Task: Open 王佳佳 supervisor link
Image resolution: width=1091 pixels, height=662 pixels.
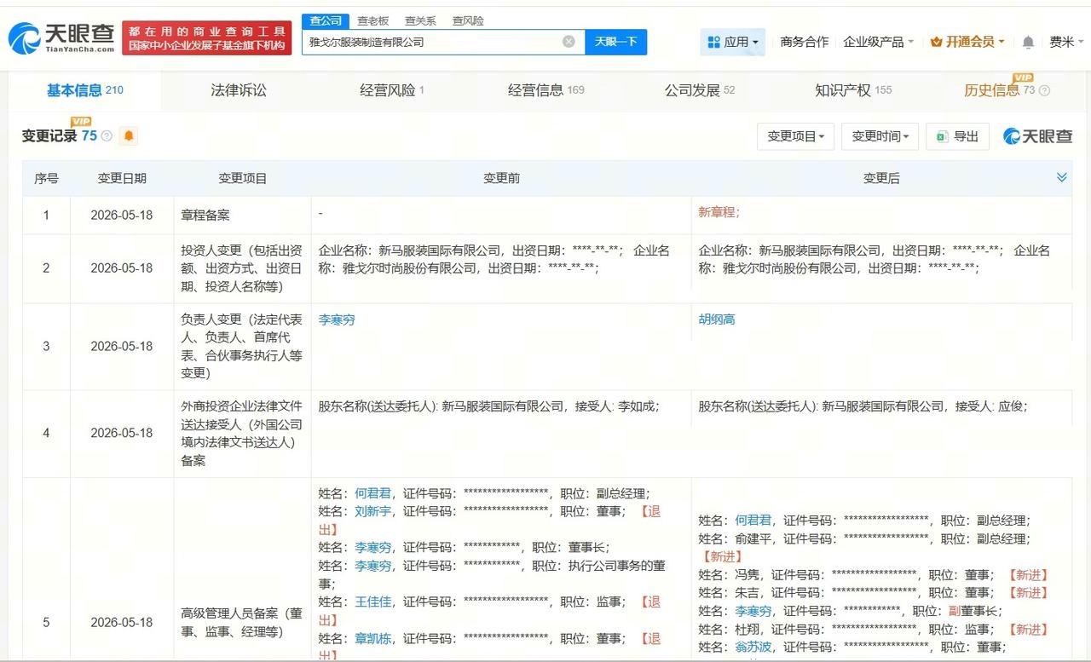Action: coord(372,602)
